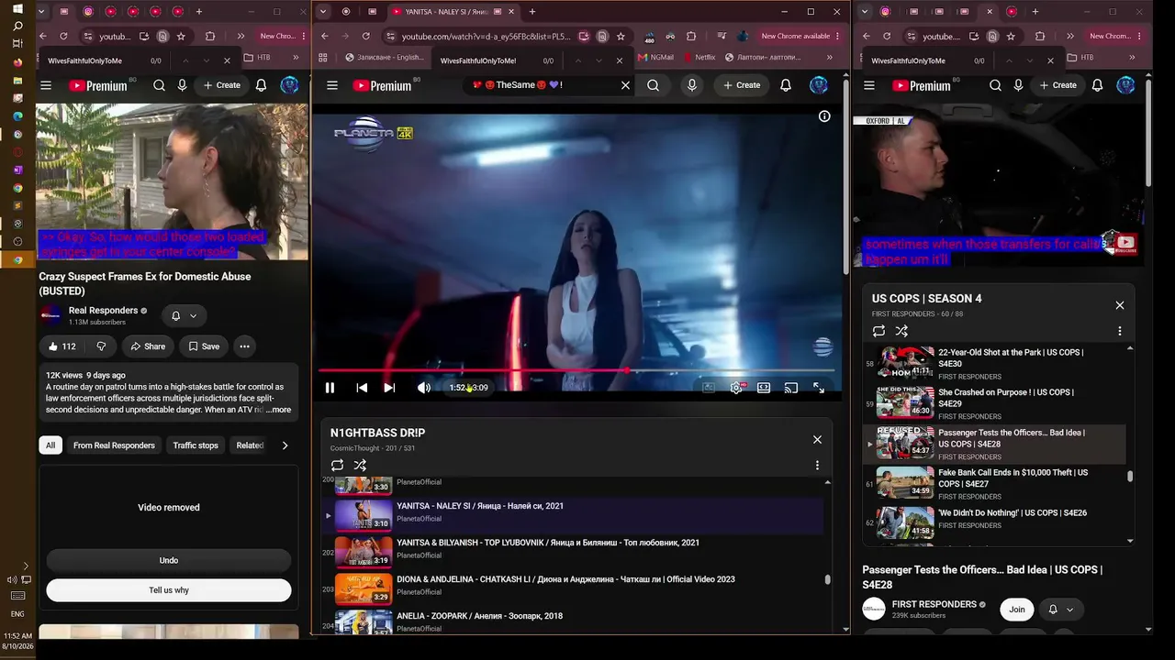Screen dimensions: 1175x660
Task: Open the YouTube guide menu in middle window
Action: click(x=332, y=85)
